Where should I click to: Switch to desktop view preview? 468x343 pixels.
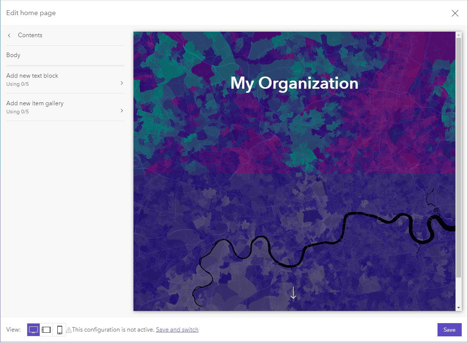33,330
